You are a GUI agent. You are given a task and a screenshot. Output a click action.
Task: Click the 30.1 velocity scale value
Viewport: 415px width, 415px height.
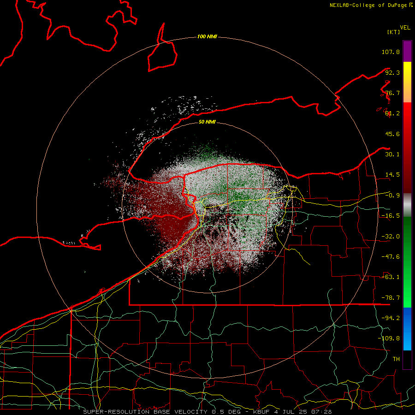[x=392, y=154]
